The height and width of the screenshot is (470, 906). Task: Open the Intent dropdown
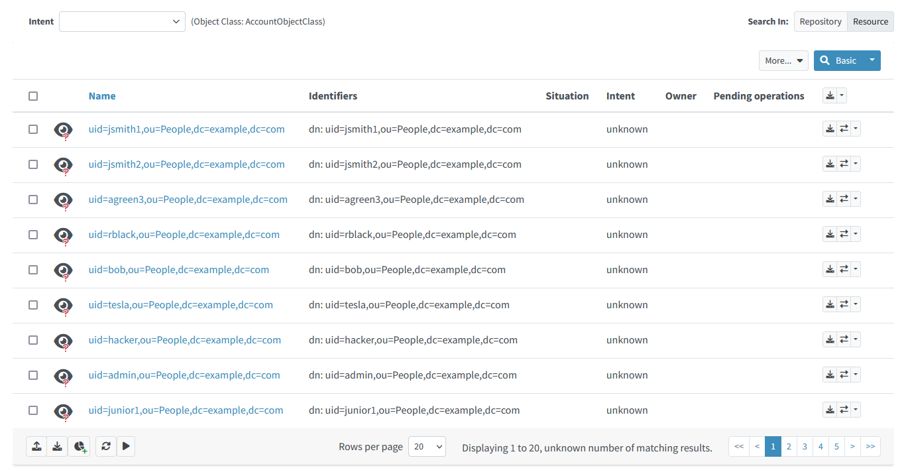point(122,21)
